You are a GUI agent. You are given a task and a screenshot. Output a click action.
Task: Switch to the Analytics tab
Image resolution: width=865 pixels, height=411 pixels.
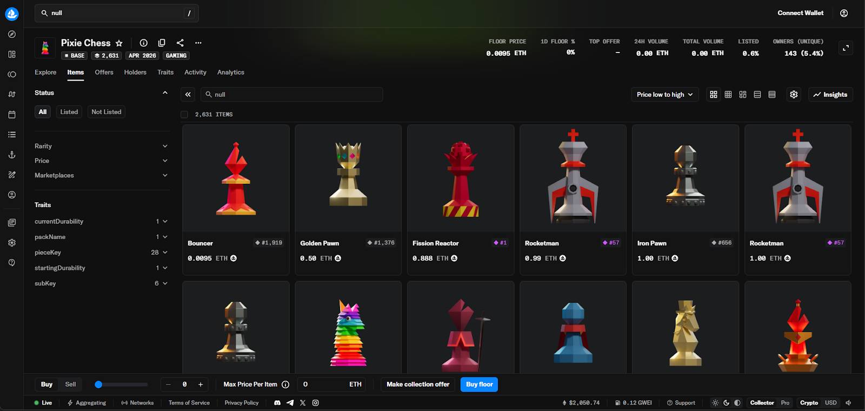coord(231,72)
